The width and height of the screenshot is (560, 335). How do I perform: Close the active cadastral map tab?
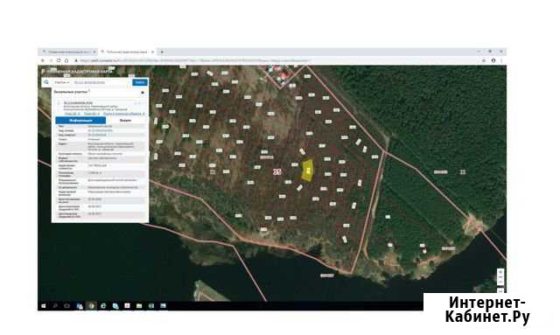tap(152, 52)
